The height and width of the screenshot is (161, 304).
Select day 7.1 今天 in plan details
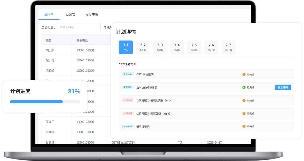[x=126, y=47]
